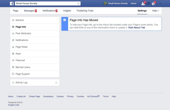Select Post Attribution in sidebar
The image size is (170, 110).
pos(35,33)
